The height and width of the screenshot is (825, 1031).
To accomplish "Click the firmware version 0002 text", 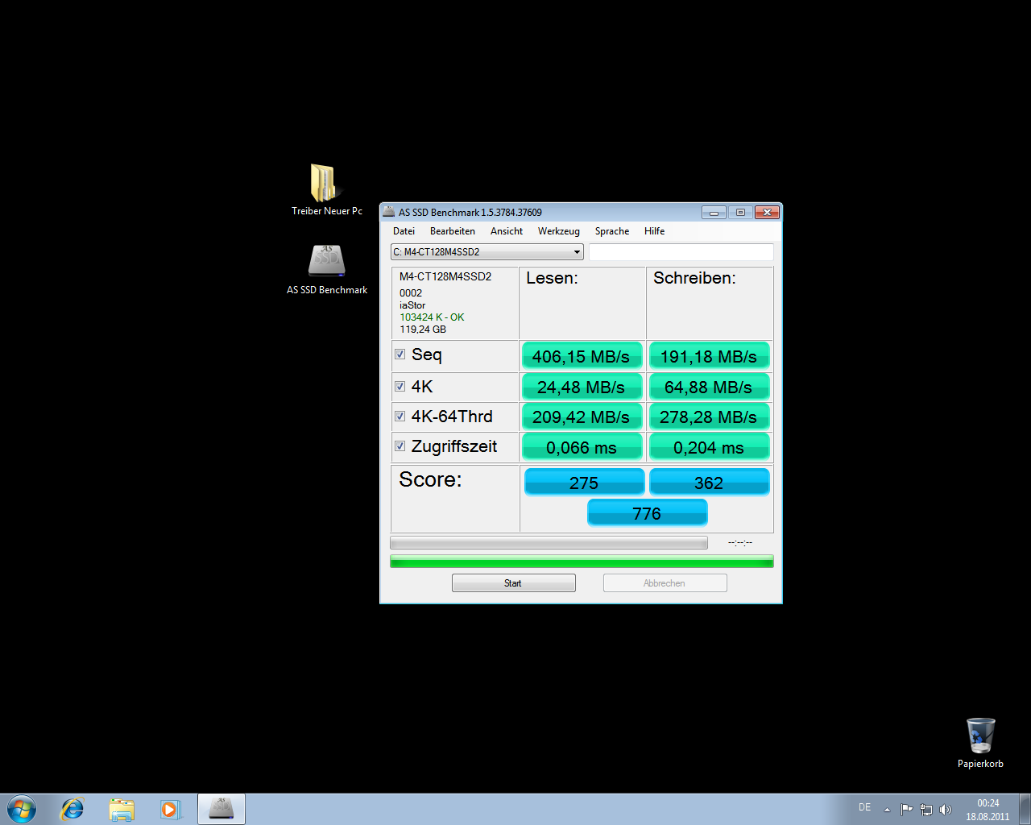I will click(411, 293).
